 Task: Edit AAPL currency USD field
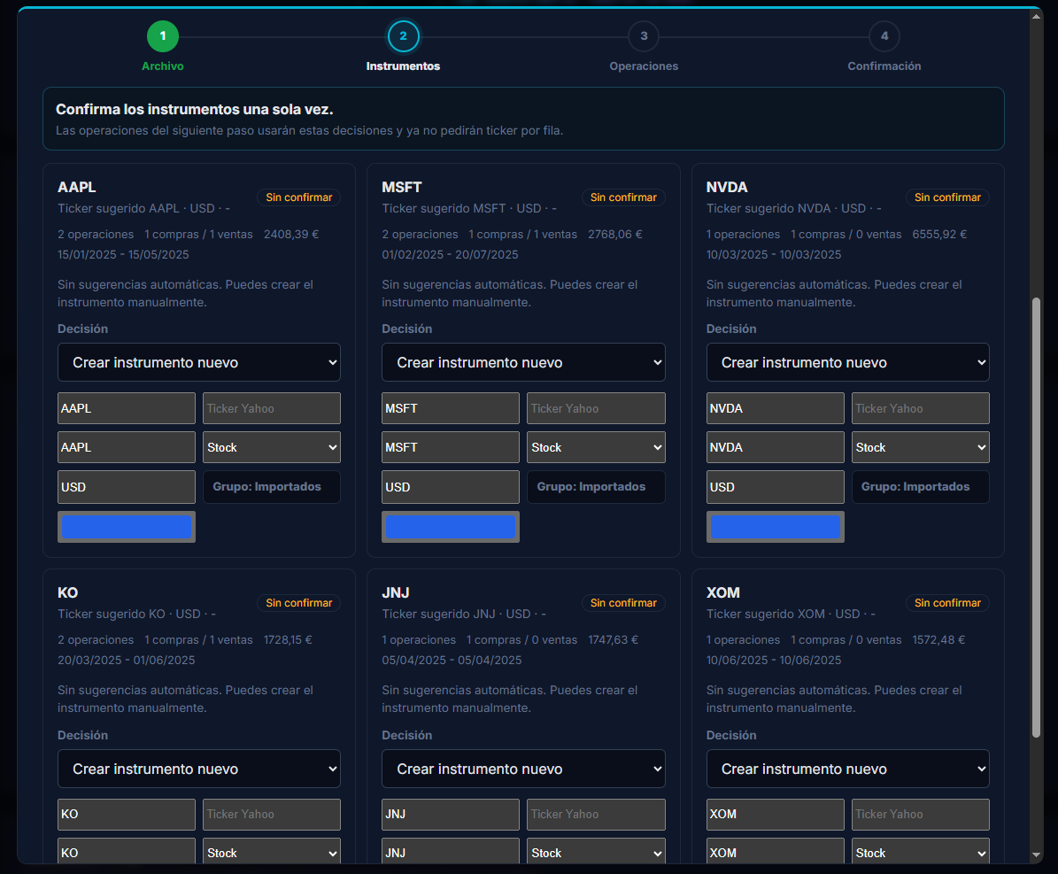tap(127, 487)
